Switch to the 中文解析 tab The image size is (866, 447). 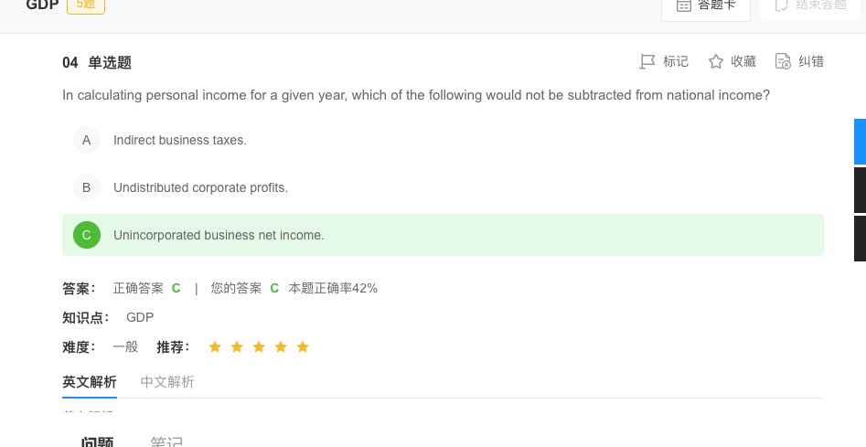coord(167,382)
